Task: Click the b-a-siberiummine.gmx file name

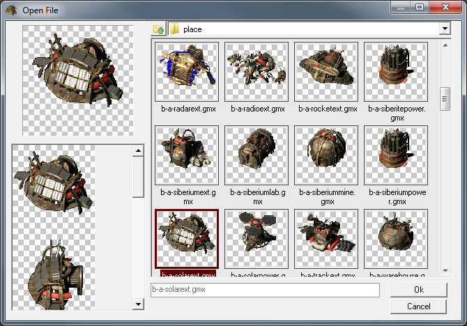Action: click(328, 197)
